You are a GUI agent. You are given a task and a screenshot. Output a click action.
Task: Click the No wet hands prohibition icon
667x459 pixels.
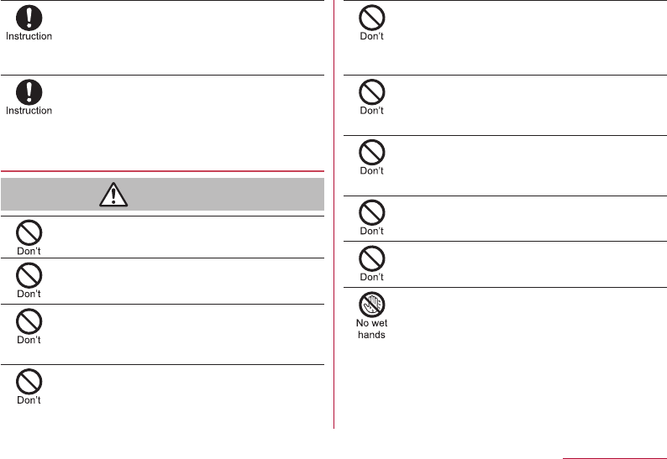coord(372,305)
